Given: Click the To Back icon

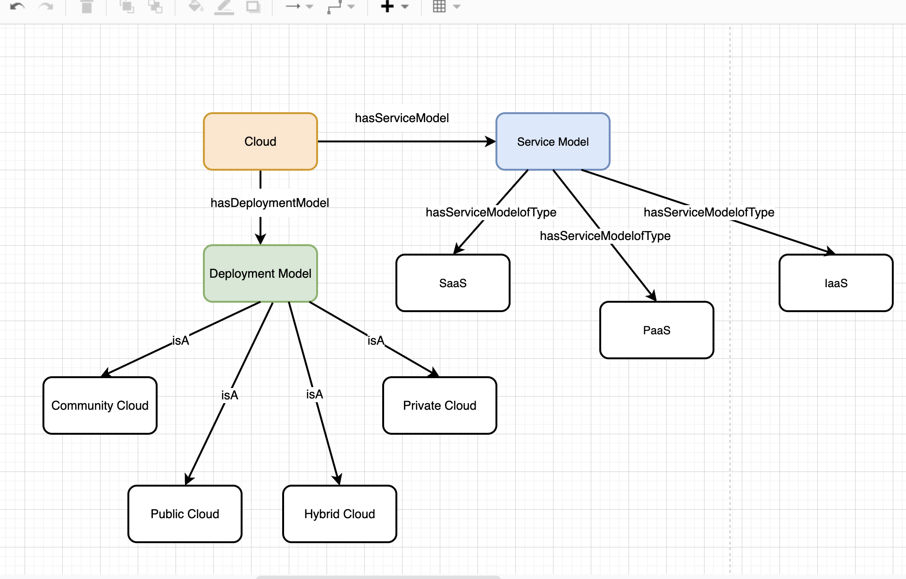Looking at the screenshot, I should (155, 7).
